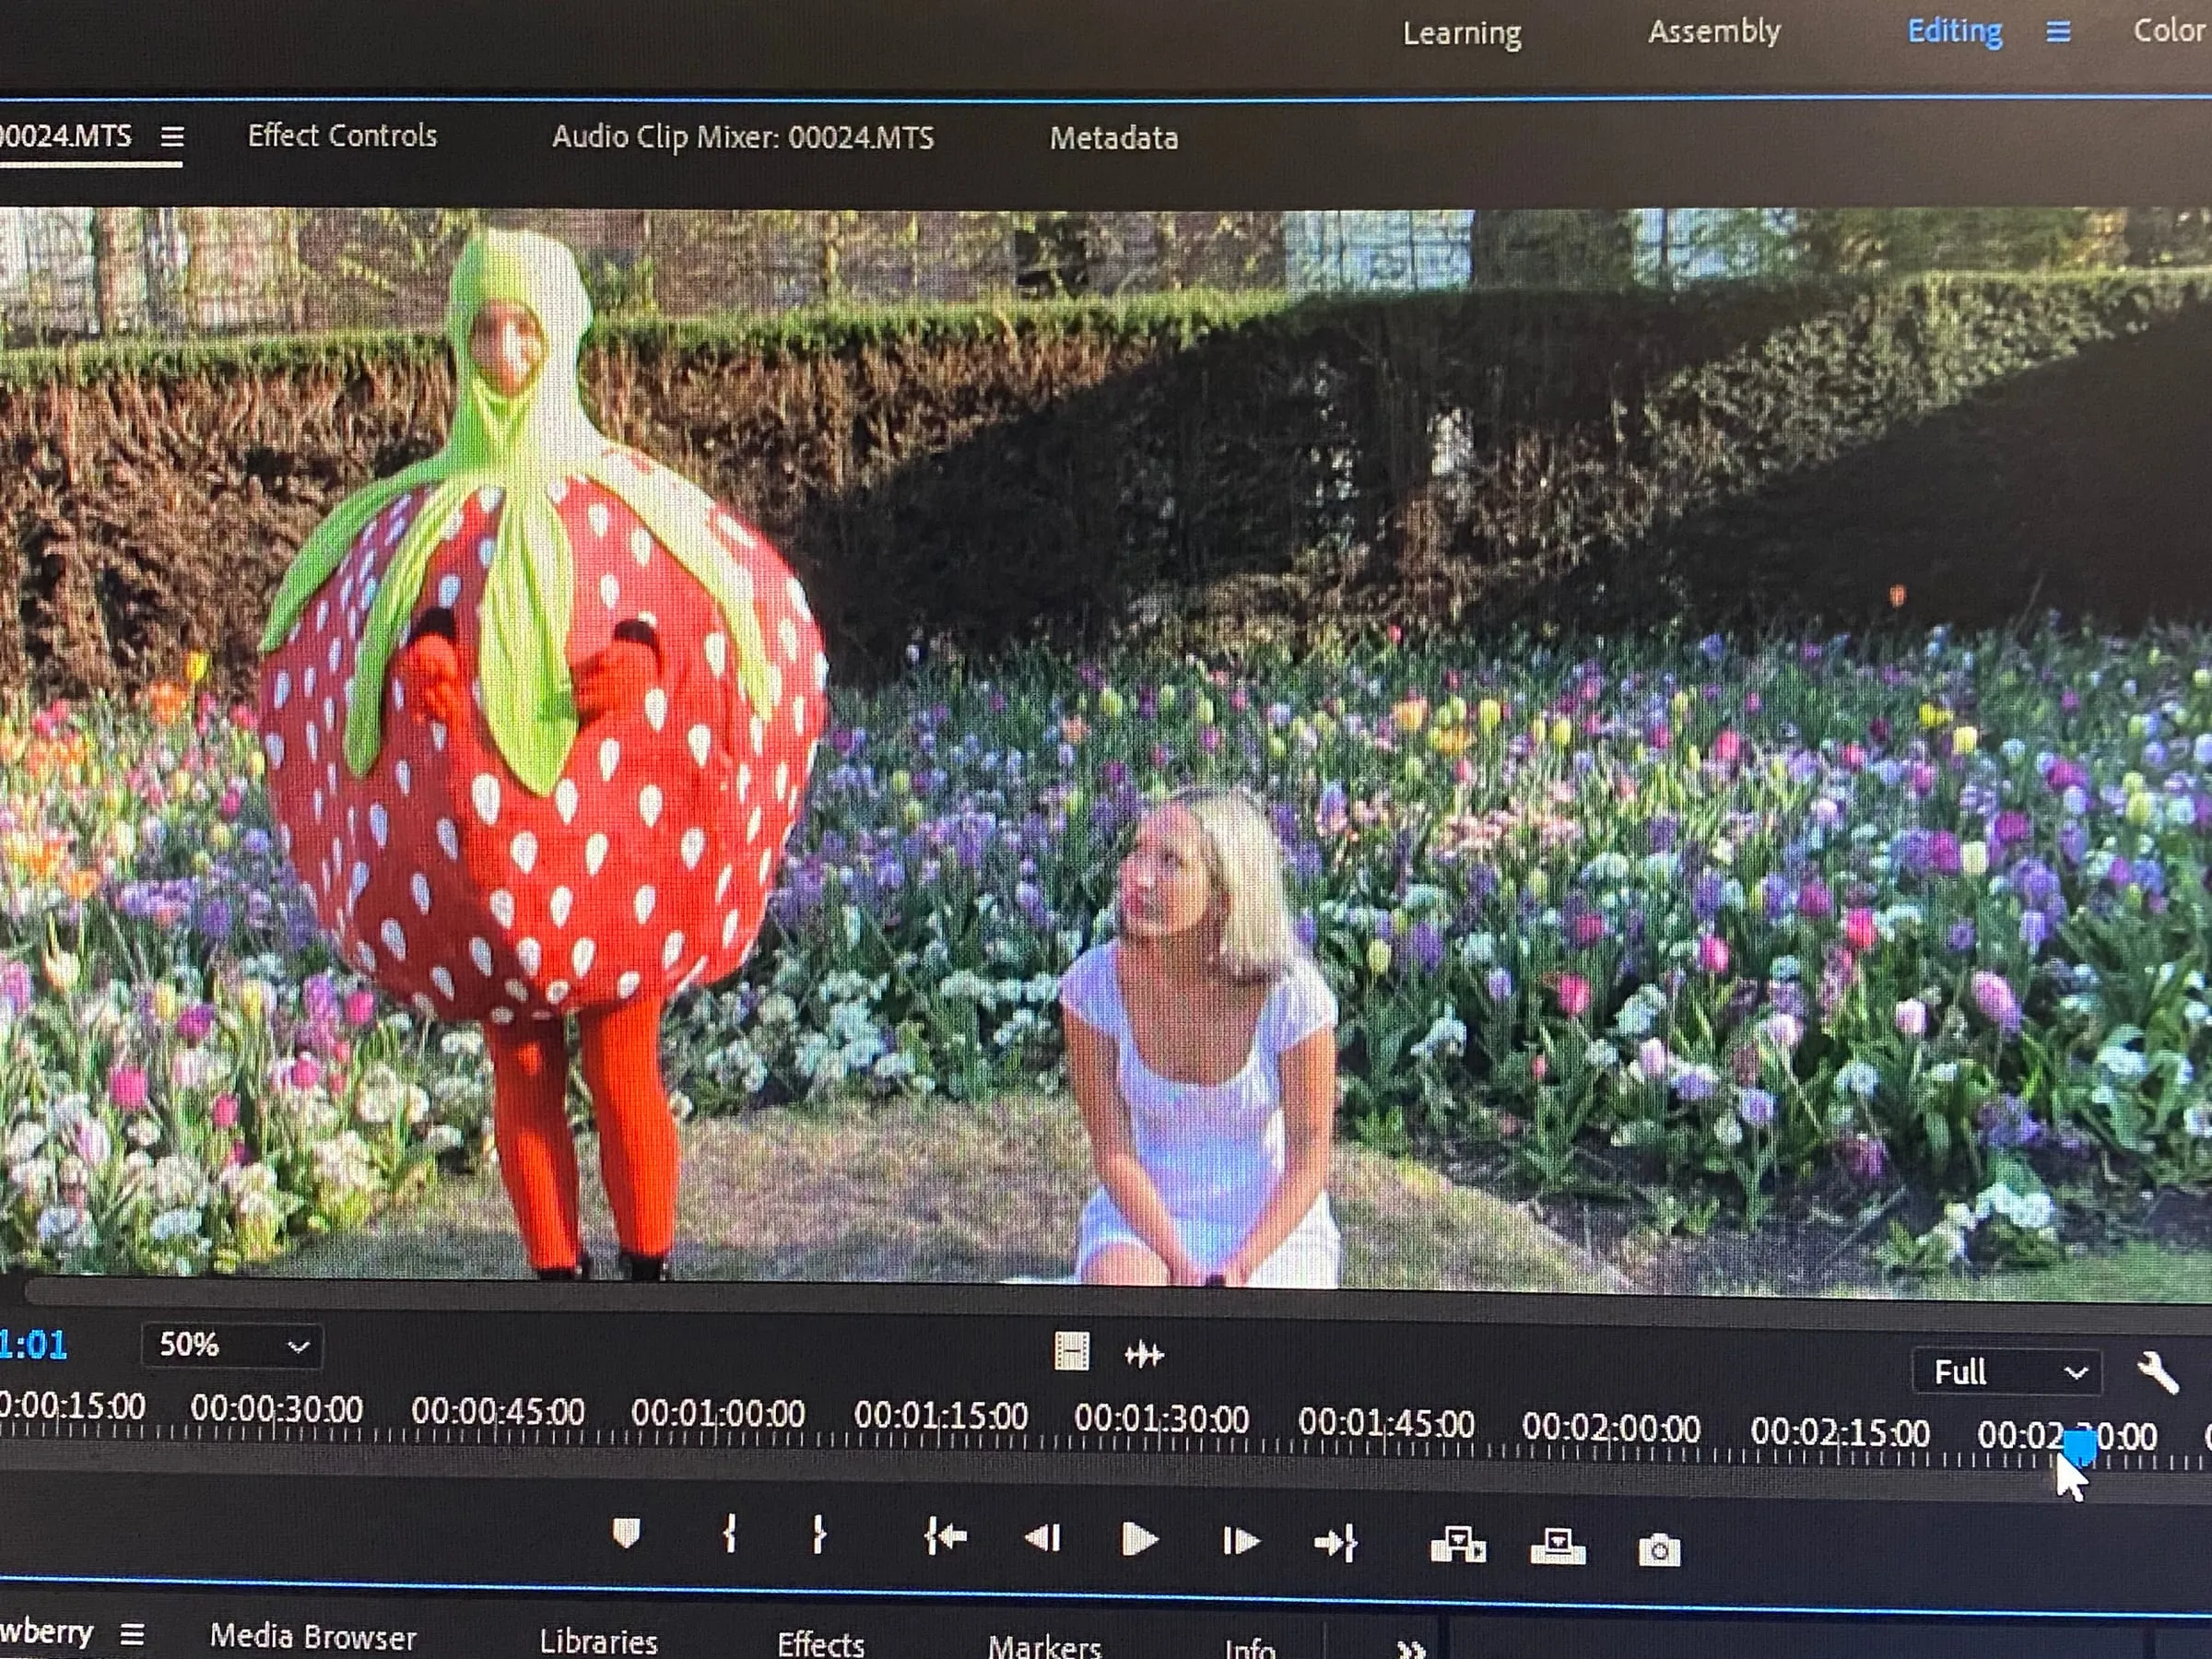Open the wrench settings menu
Viewport: 2212px width, 1659px height.
2157,1373
